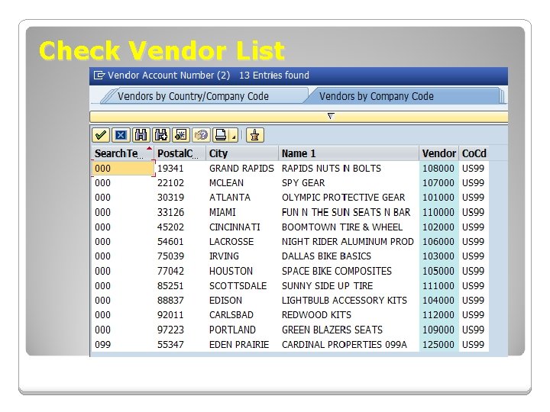Click NIGHT RIDER ALUMINUM PROD name
Image resolution: width=550 pixels, height=412 pixels.
coord(348,242)
